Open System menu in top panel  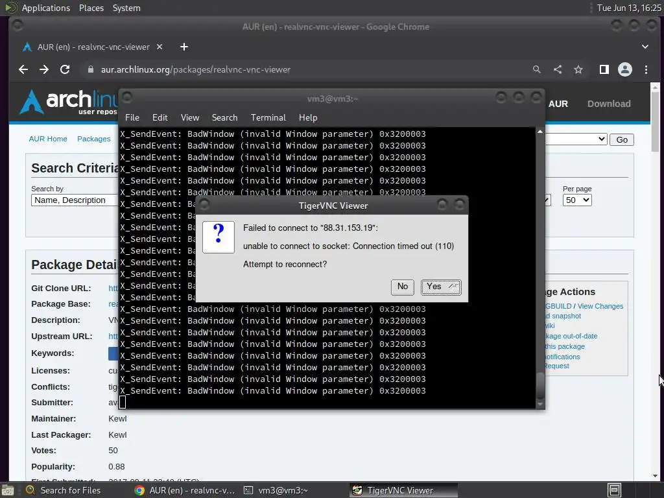pyautogui.click(x=126, y=8)
